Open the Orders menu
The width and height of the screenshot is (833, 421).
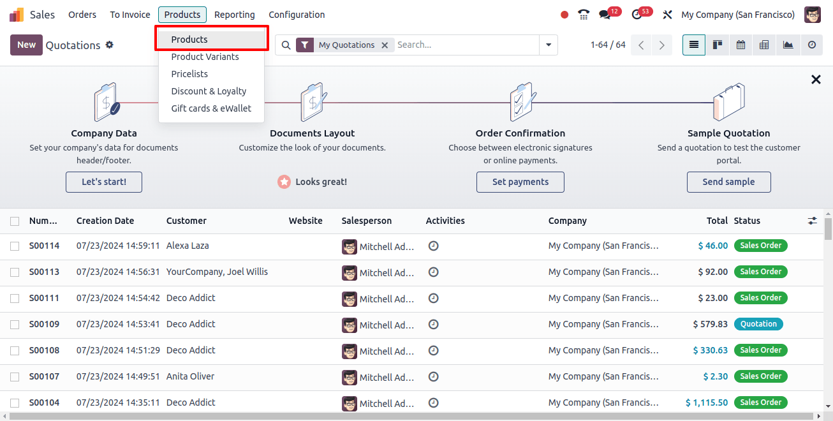[82, 15]
